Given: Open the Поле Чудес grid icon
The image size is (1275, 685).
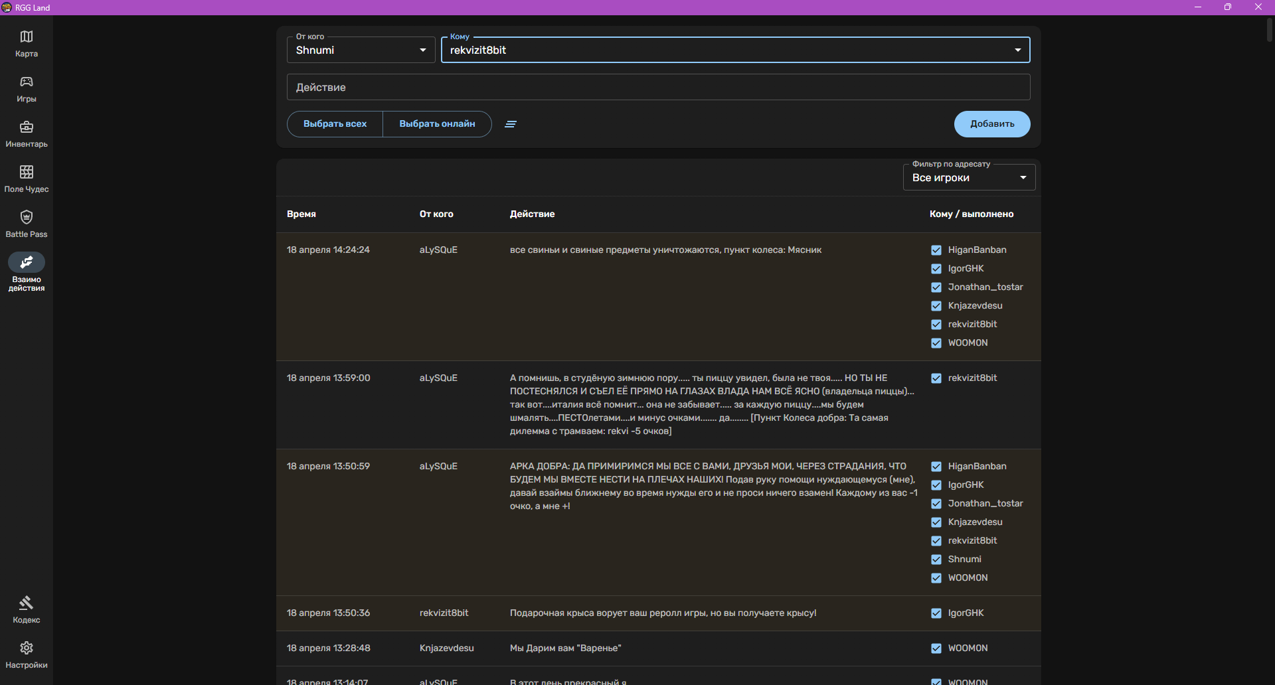Looking at the screenshot, I should coord(27,173).
